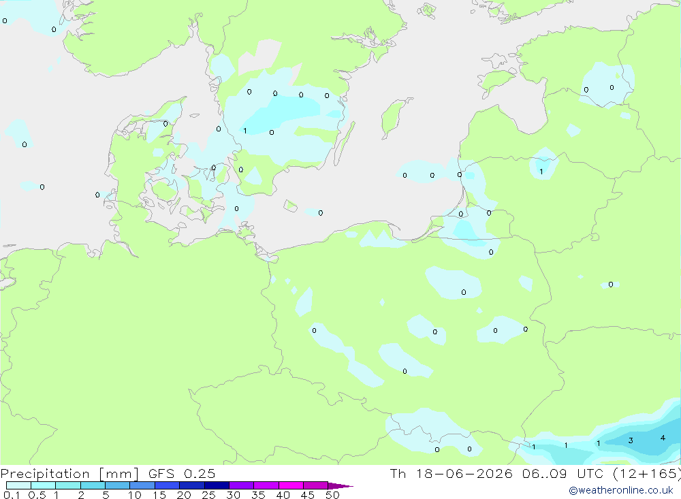Screen dimensions: 681x499
Task: Select the '06..09 UTC' time range text
Action: pyautogui.click(x=563, y=474)
